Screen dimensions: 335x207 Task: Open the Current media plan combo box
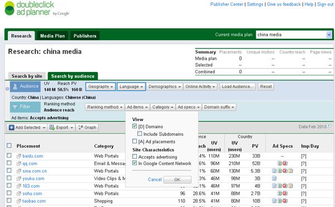pos(294,35)
